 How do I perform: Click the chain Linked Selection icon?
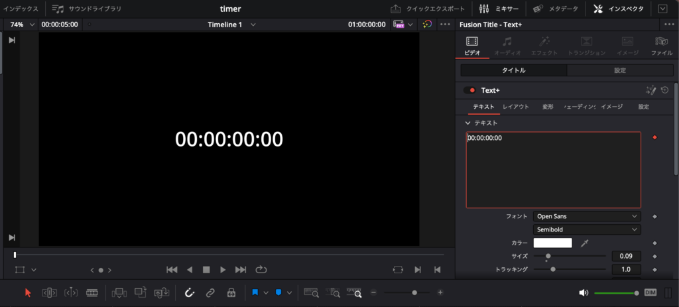tap(210, 292)
